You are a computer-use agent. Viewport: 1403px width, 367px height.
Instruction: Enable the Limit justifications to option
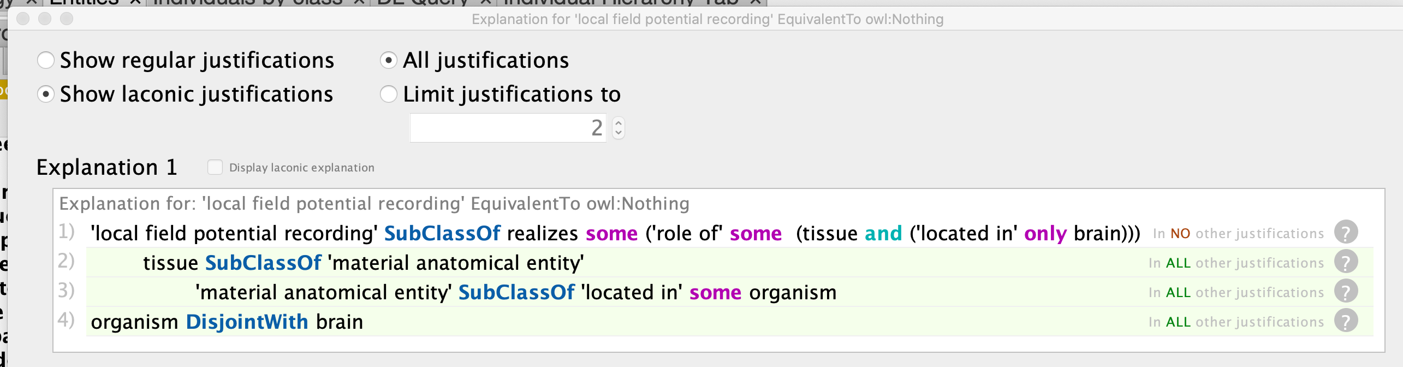(389, 94)
